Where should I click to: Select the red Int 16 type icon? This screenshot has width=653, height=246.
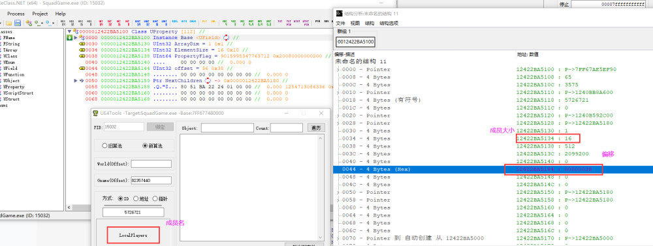118,23
